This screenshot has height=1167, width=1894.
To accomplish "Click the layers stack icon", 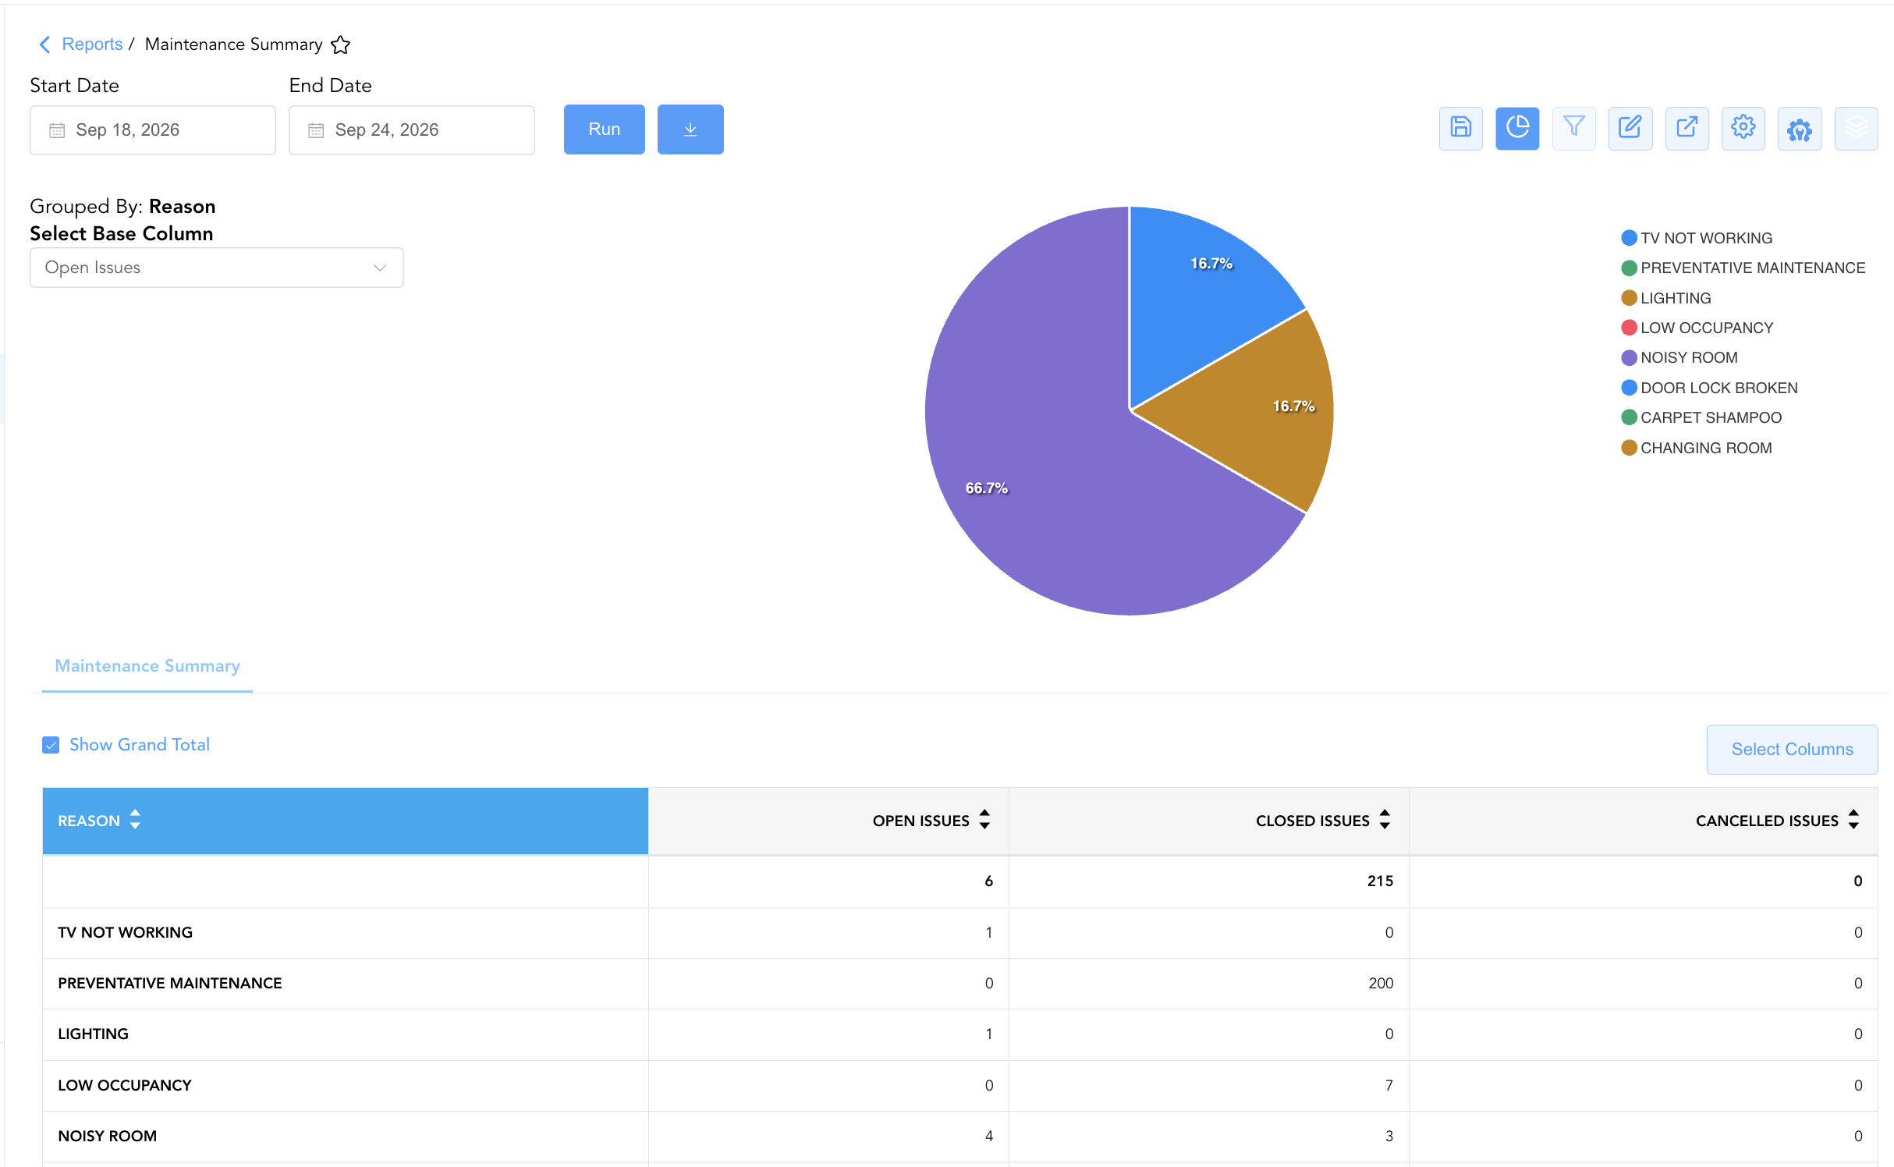I will pos(1856,129).
